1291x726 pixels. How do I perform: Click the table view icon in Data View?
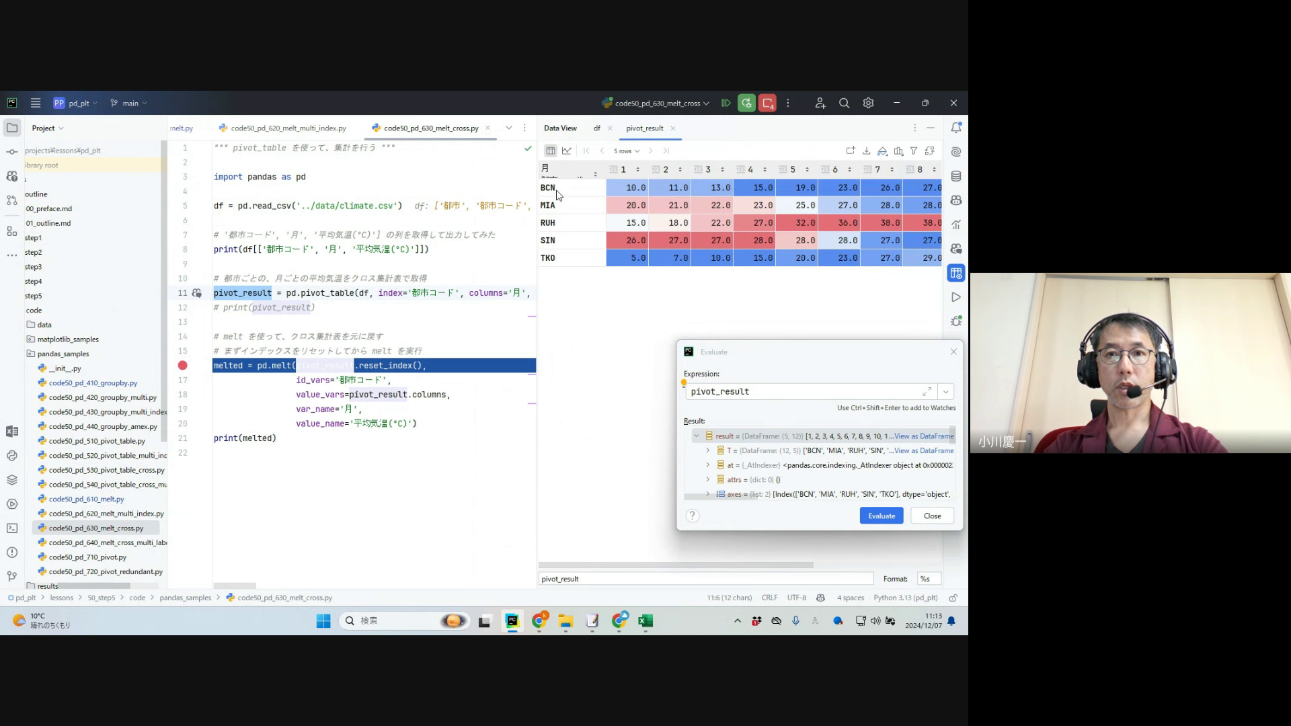click(x=551, y=151)
